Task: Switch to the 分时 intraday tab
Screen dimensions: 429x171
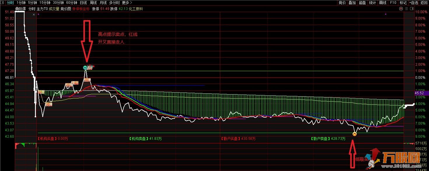Action: tap(10, 3)
